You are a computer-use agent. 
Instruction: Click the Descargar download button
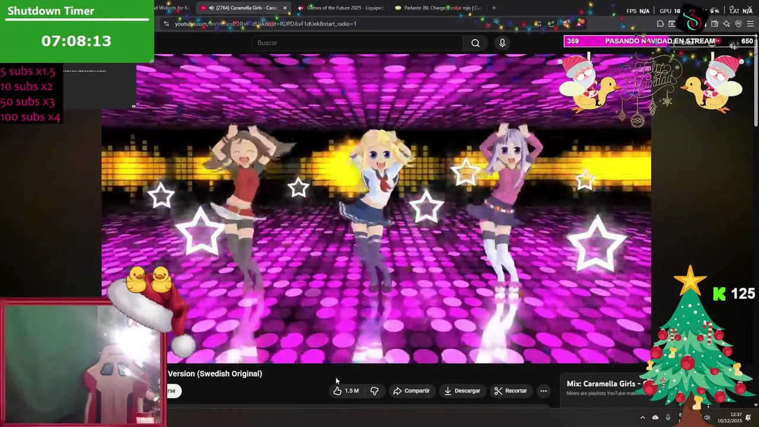[462, 391]
